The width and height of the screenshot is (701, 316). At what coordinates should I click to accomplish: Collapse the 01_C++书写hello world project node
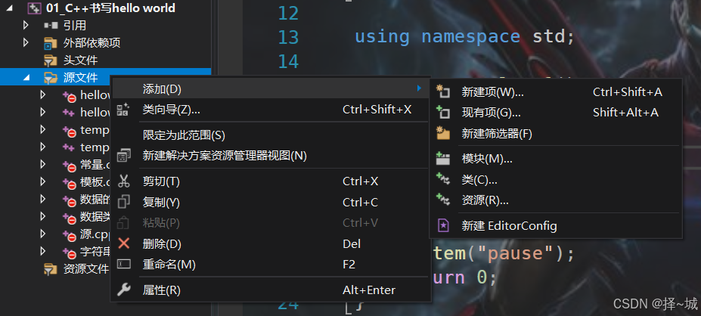(9, 8)
